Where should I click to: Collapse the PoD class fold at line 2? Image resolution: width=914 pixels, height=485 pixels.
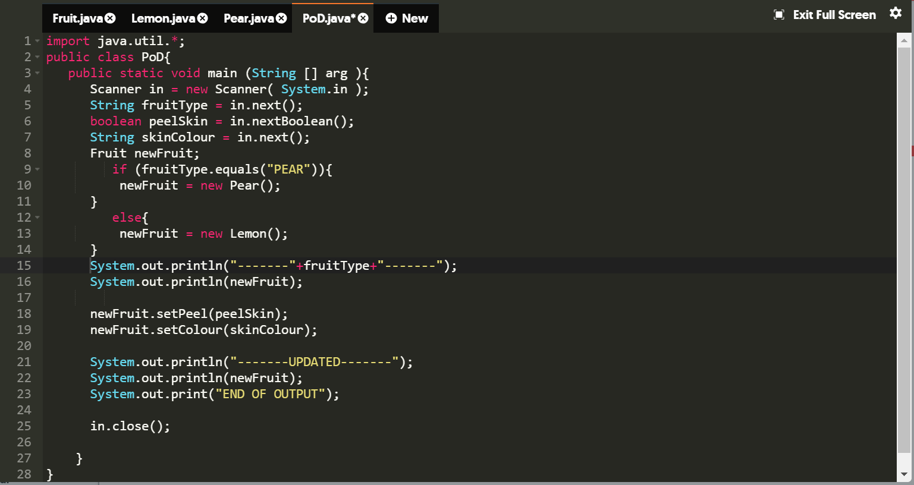(x=37, y=57)
